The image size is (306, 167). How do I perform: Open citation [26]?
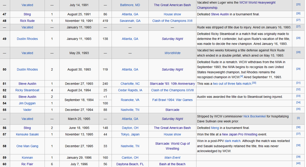click(x=298, y=14)
